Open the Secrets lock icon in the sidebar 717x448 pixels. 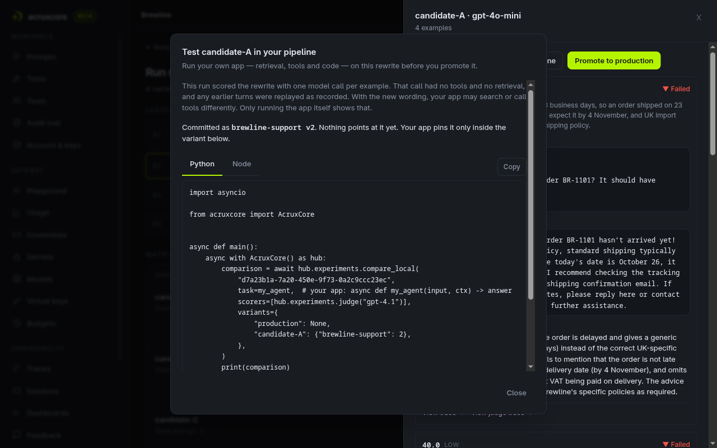pyautogui.click(x=17, y=257)
